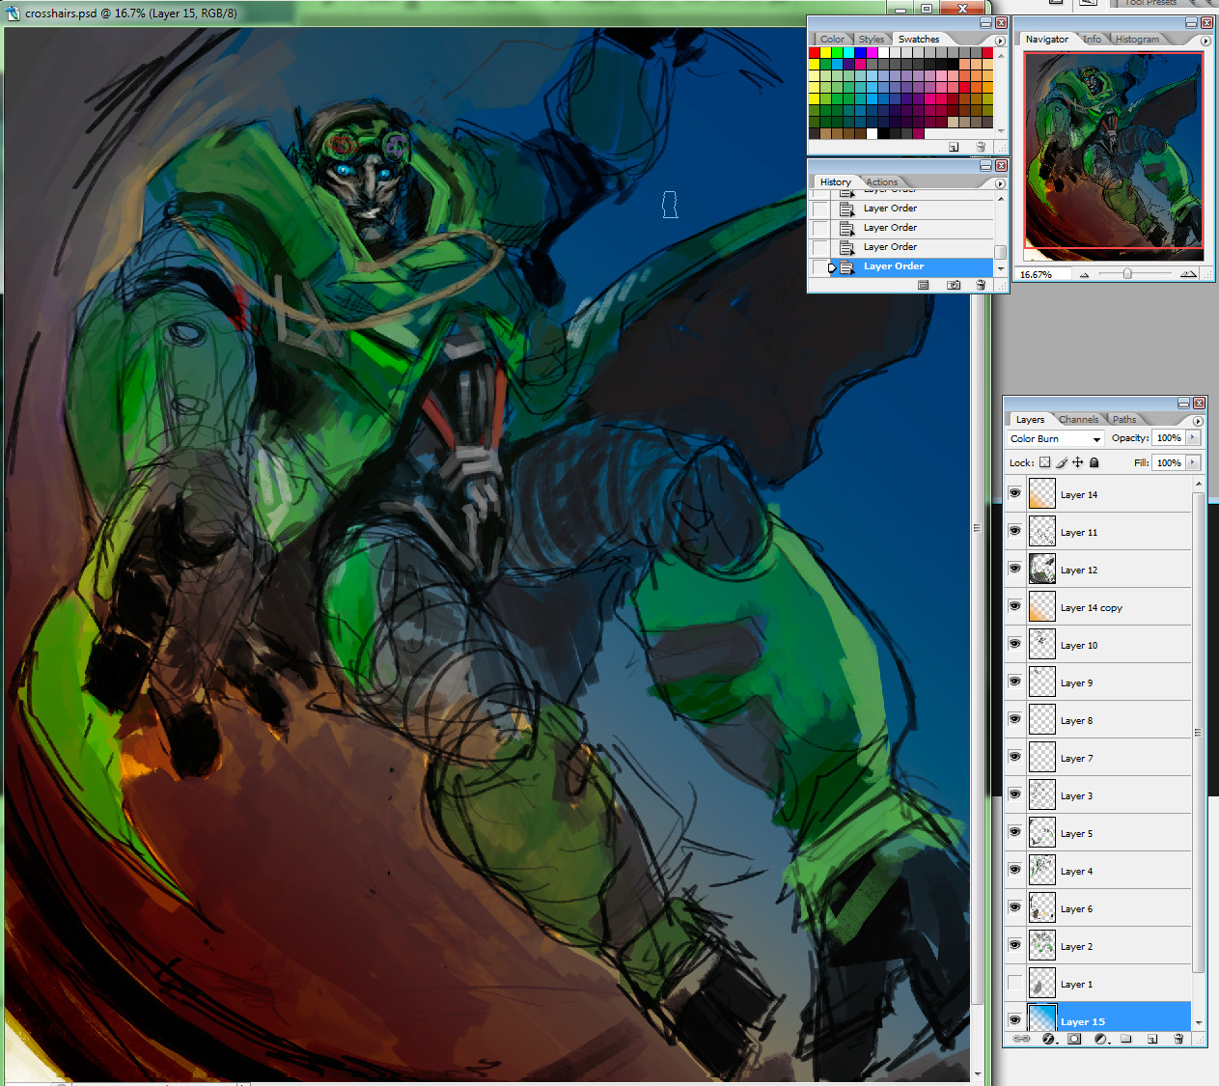The height and width of the screenshot is (1086, 1219).
Task: Open the Navigator panel flyout menu
Action: coord(1205,41)
